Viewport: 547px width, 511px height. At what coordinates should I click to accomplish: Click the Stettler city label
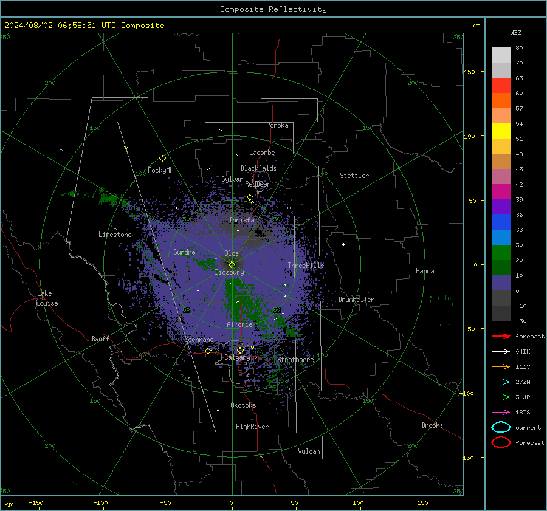point(354,176)
